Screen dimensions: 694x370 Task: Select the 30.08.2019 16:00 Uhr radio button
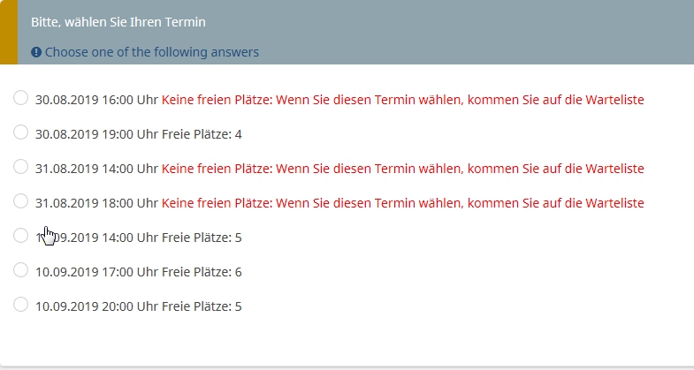click(x=21, y=98)
